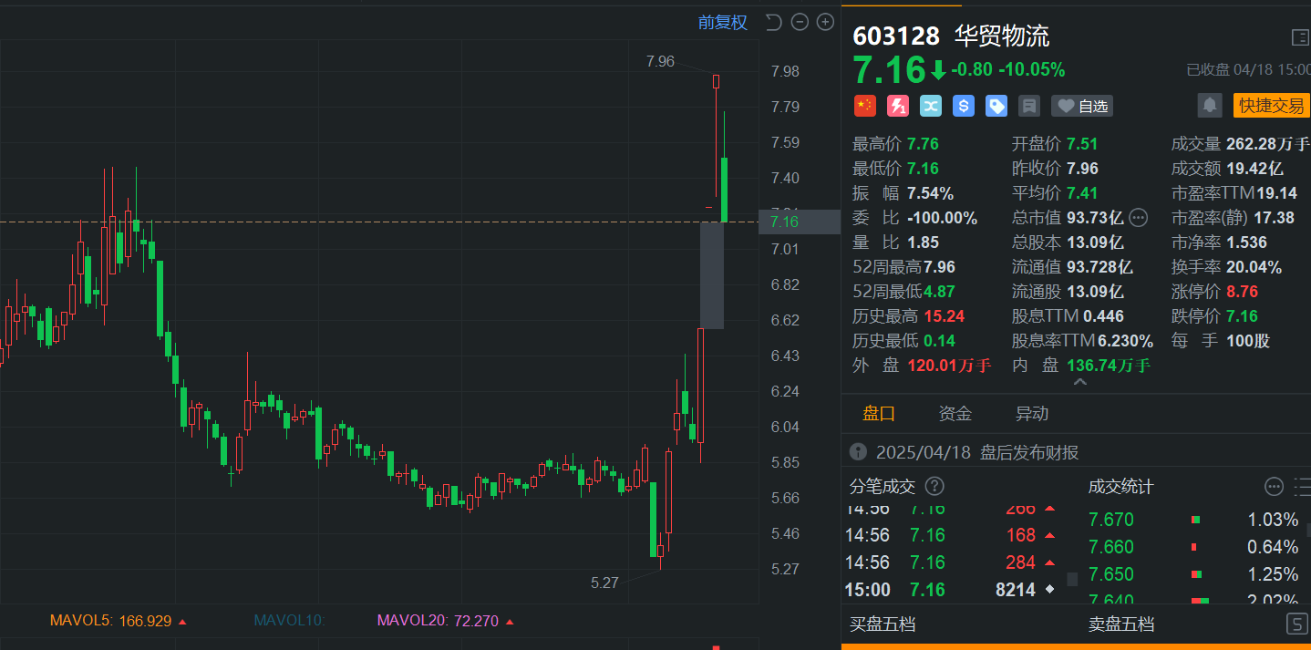Click the 卖盘五档 header
This screenshot has height=650, width=1311.
pos(1121,624)
